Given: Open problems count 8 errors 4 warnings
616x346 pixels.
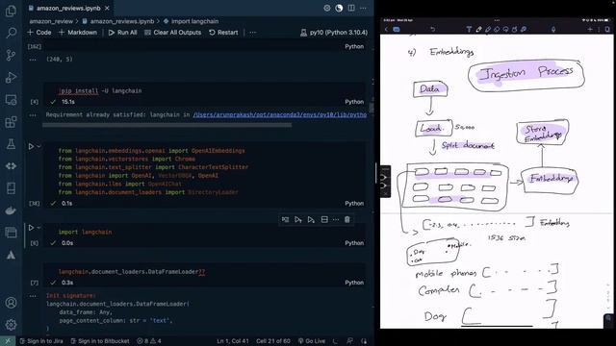Looking at the screenshot, I should (x=149, y=341).
